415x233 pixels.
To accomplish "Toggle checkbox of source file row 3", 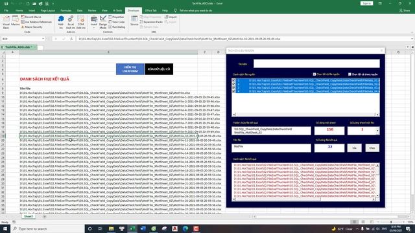I will [233, 87].
